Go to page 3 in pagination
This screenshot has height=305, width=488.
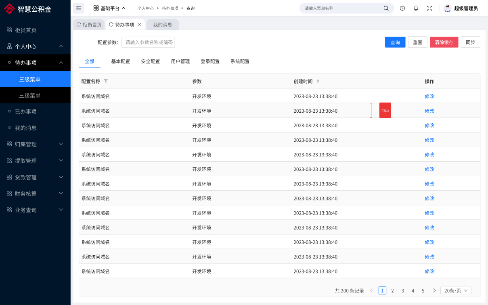coord(402,290)
